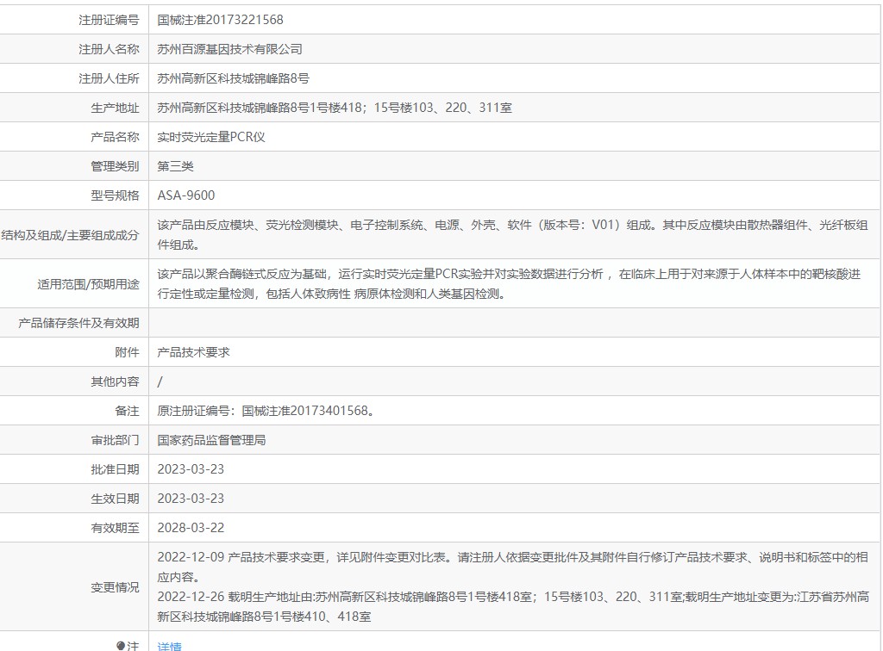The height and width of the screenshot is (651, 883).
Task: Select company name 苏州百源基因技术有限公司
Action: pyautogui.click(x=229, y=49)
